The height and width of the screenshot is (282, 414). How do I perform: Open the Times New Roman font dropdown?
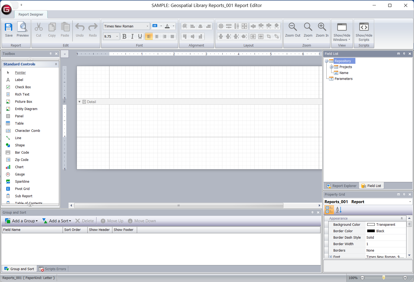[147, 26]
